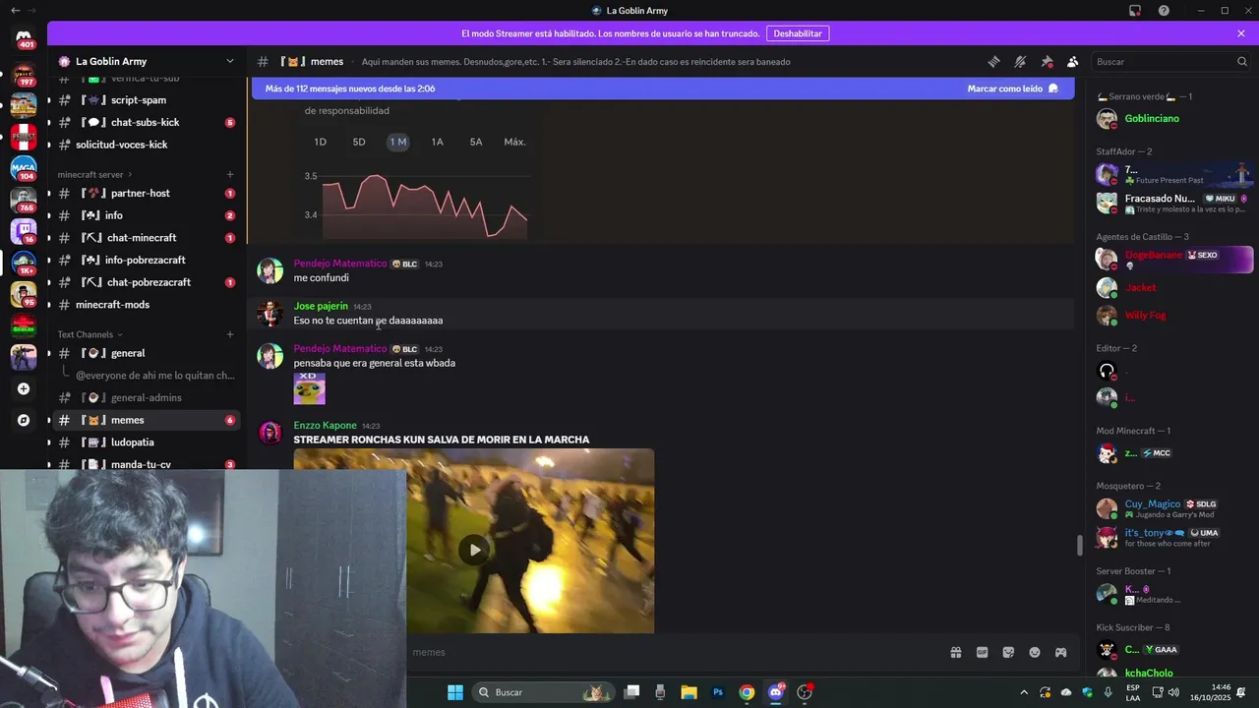Click the XD emoji image in message
This screenshot has height=708, width=1259.
pos(309,388)
